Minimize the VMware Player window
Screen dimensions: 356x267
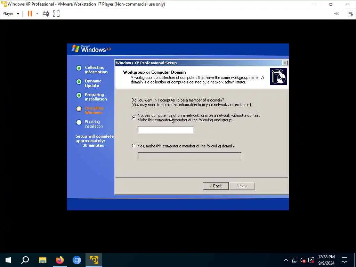click(x=315, y=4)
